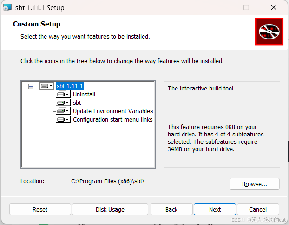Select the Configuration start menu links label

tap(113, 120)
